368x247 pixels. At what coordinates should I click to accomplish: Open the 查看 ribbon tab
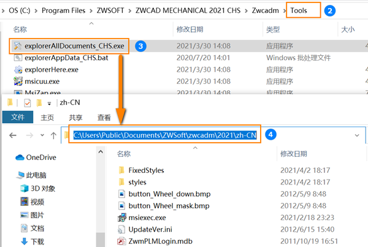coord(104,117)
